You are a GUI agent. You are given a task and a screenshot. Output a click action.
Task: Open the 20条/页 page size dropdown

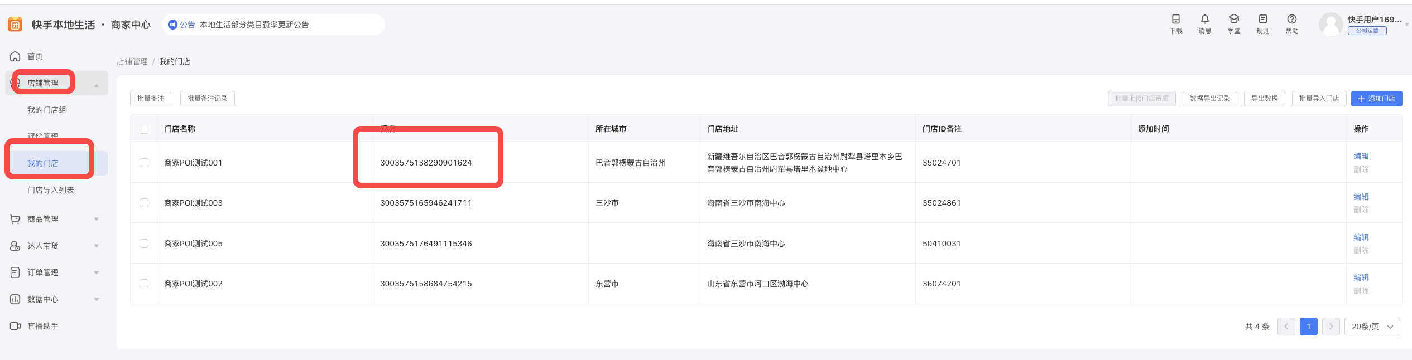(1372, 327)
